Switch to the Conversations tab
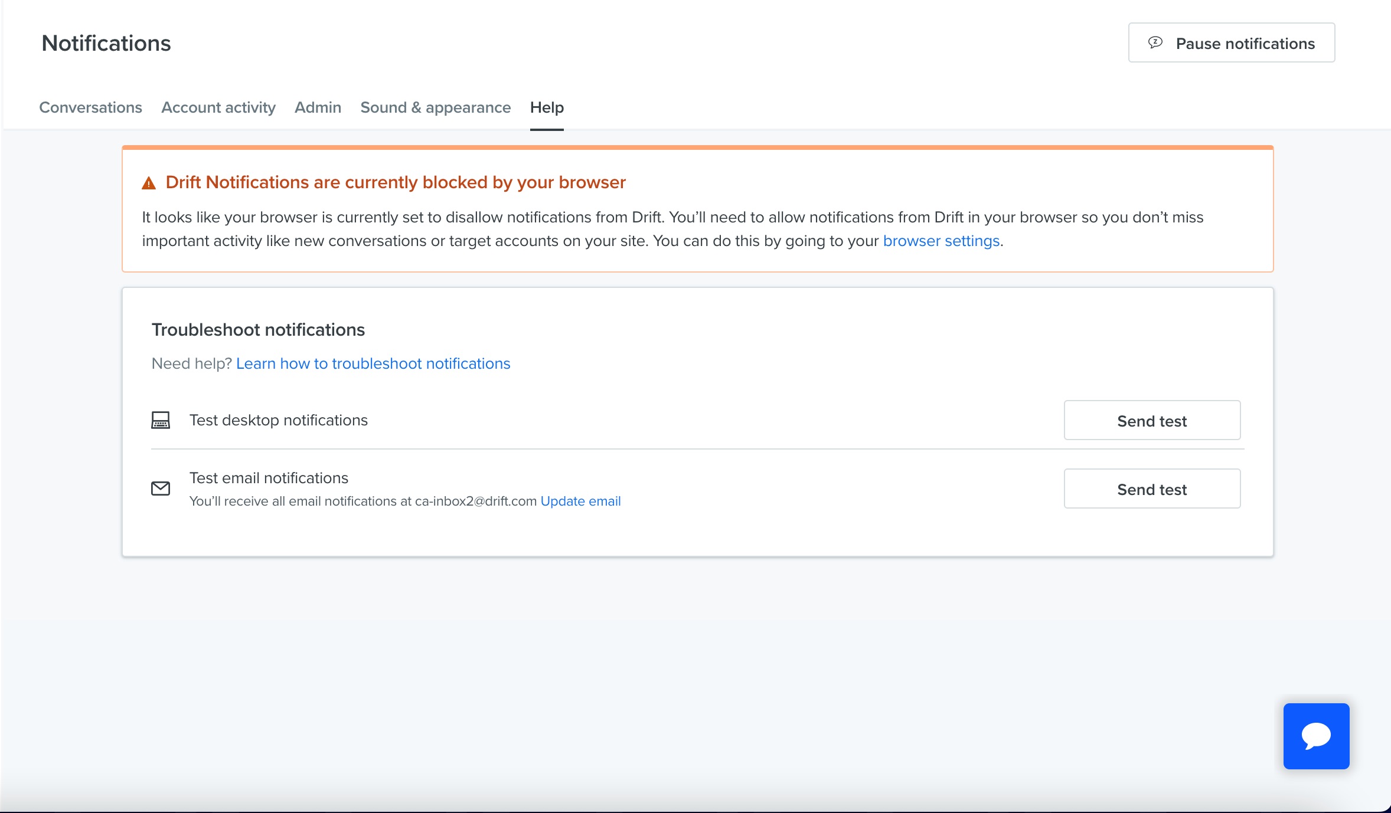 tap(91, 107)
